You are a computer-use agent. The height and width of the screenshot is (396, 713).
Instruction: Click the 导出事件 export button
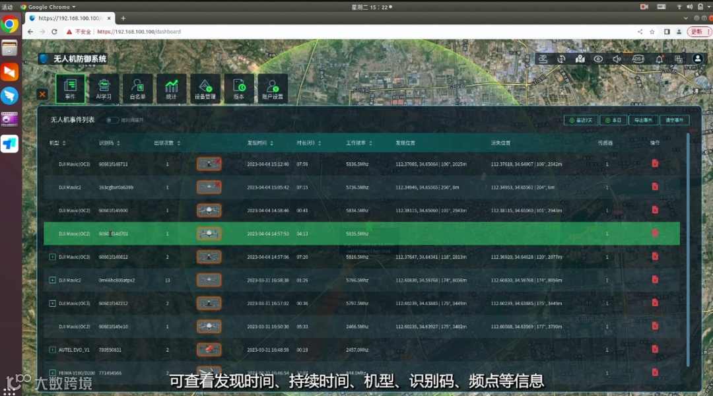click(643, 120)
